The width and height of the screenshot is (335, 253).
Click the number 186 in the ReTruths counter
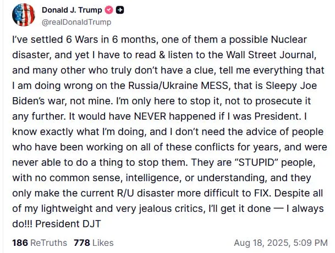pos(20,243)
